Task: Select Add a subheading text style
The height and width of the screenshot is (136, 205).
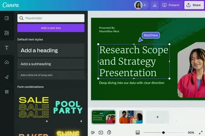Action: pos(51,64)
